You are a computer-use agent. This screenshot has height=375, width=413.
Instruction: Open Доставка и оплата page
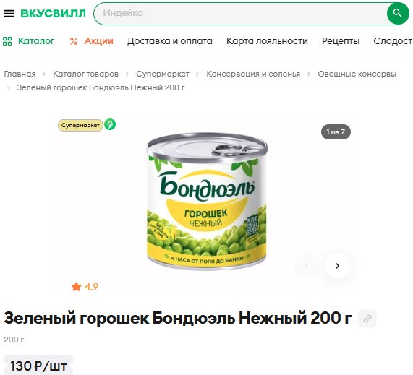170,41
